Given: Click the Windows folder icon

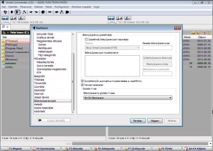Looking at the screenshot, I should [x=3, y=59].
